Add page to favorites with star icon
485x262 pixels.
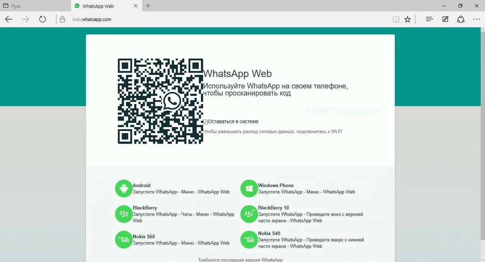pyautogui.click(x=407, y=19)
